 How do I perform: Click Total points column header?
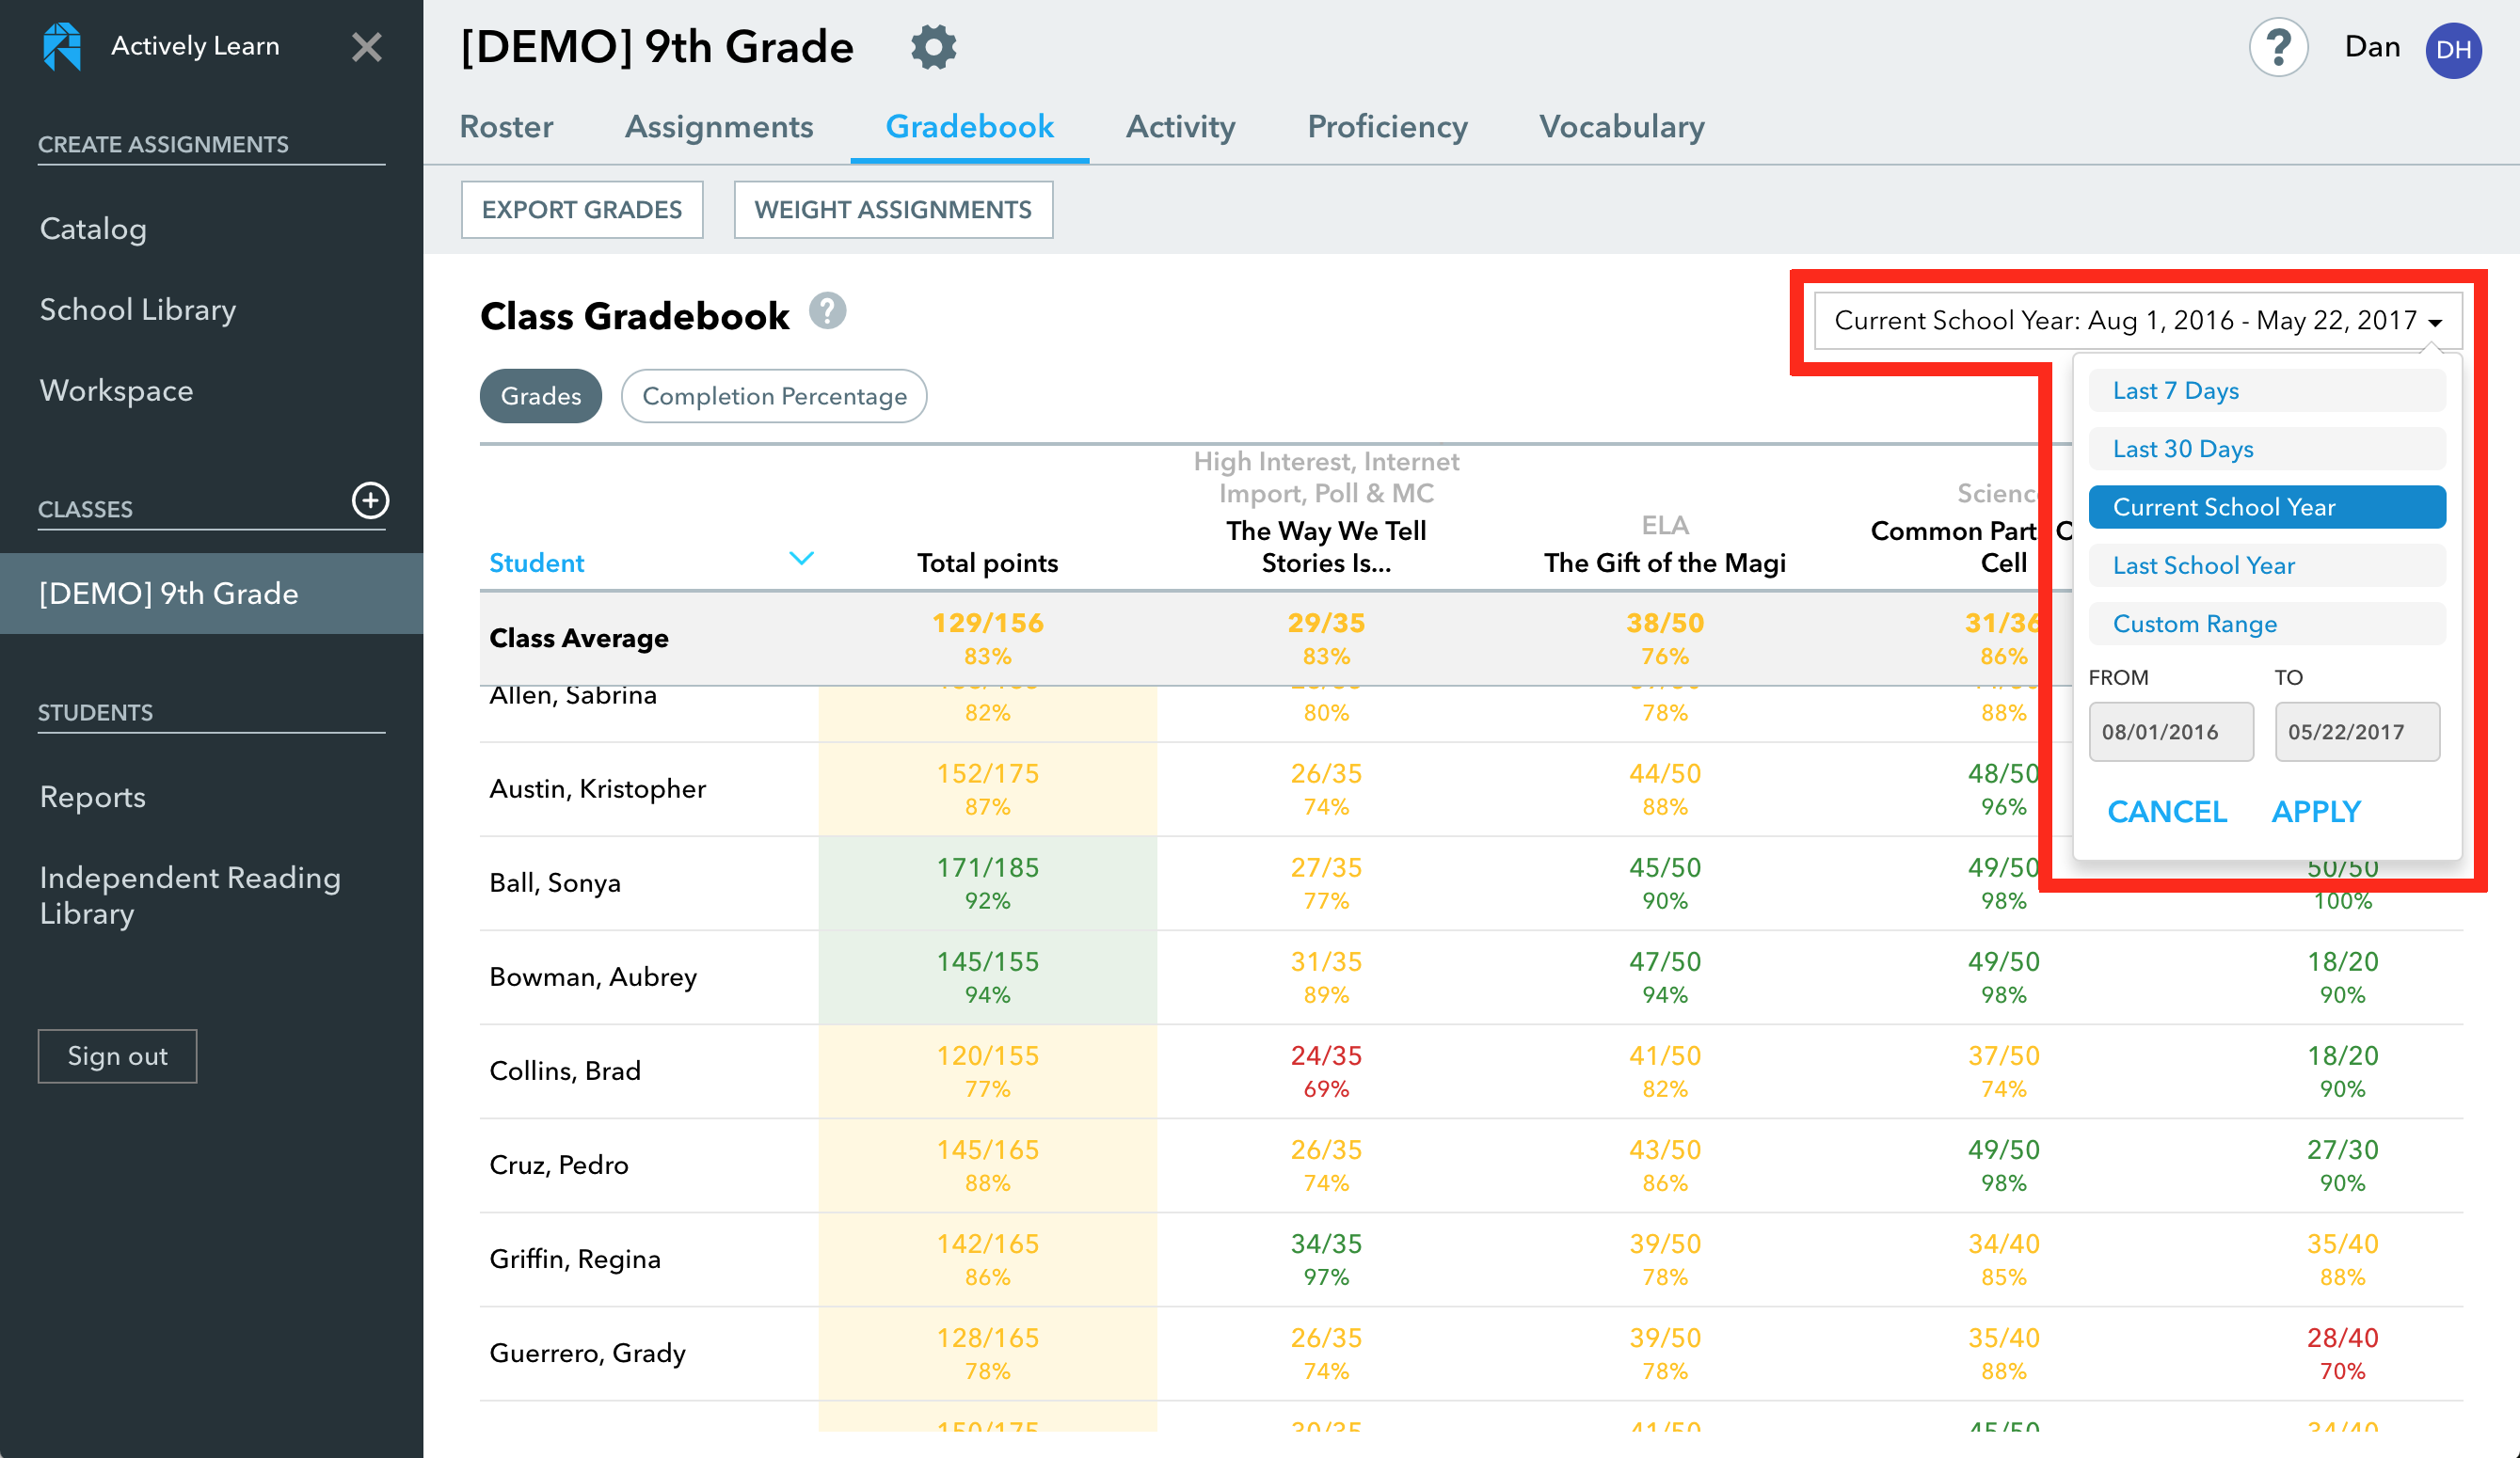pos(987,563)
